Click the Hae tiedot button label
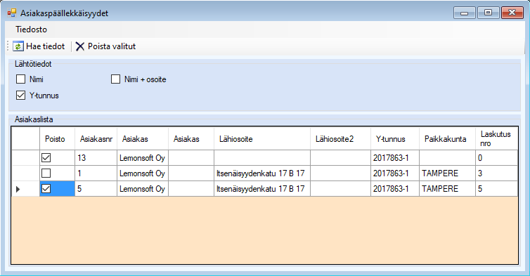The image size is (530, 276). pos(45,46)
